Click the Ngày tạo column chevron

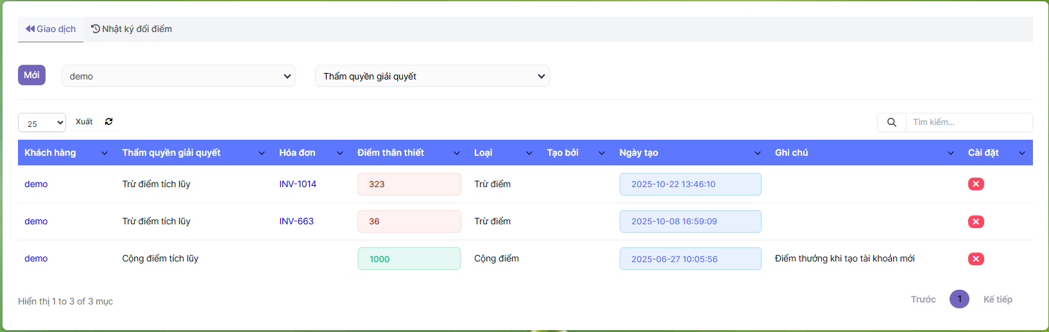click(757, 153)
